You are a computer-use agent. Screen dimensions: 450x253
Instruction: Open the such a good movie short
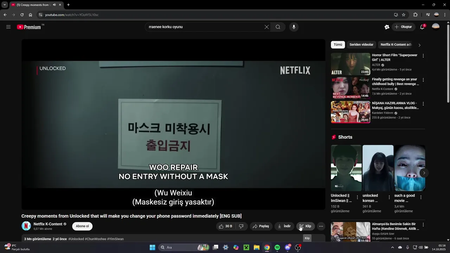tap(410, 168)
